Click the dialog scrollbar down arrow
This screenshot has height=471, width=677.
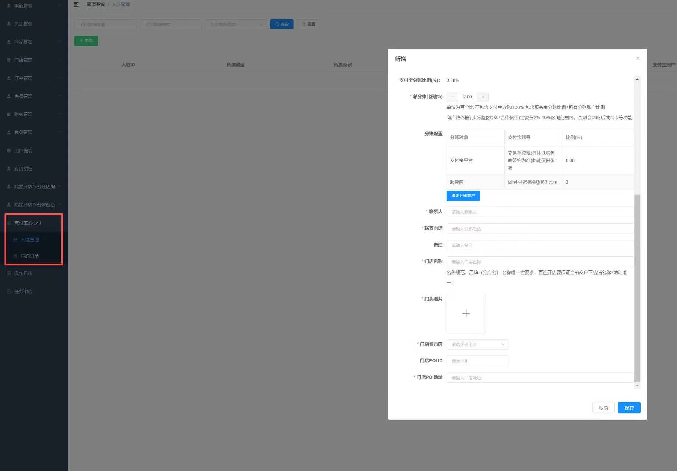637,386
